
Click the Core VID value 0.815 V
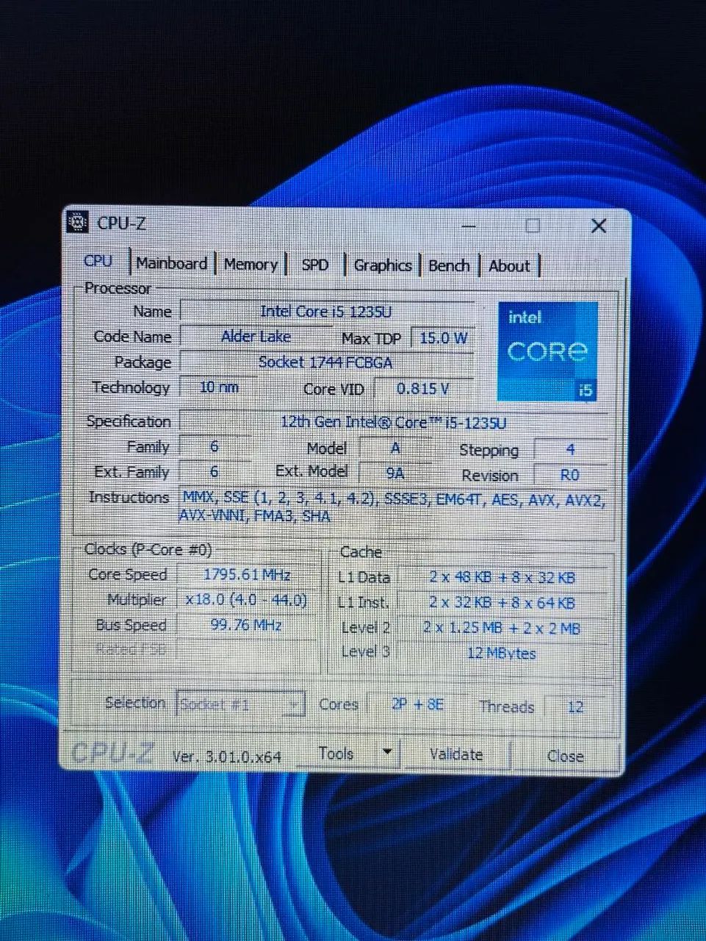(423, 389)
